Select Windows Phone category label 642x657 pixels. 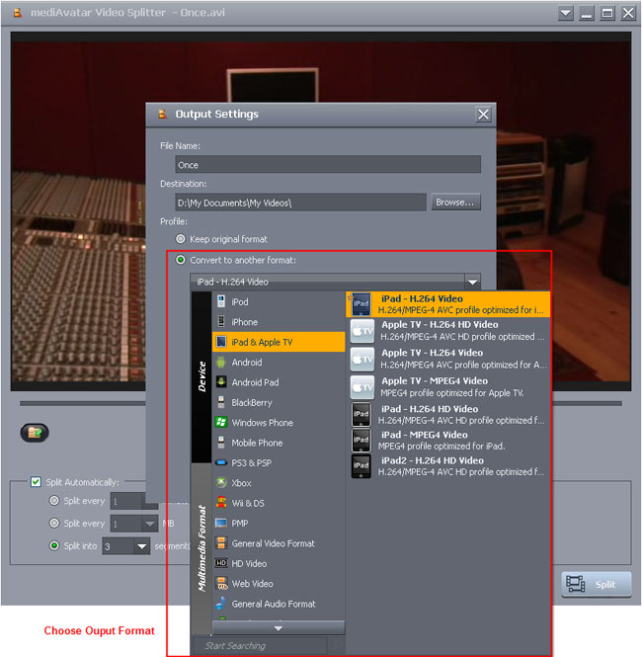coord(263,423)
